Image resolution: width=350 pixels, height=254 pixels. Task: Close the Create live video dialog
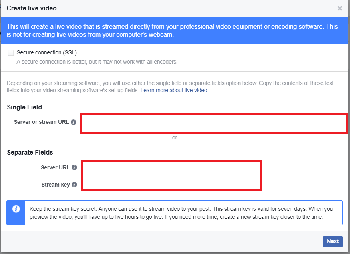pos(340,8)
